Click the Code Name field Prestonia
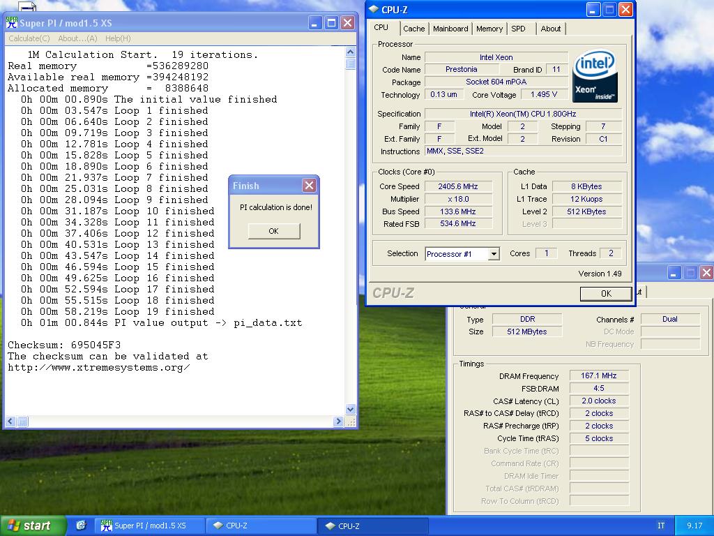The image size is (714, 536). [x=462, y=69]
